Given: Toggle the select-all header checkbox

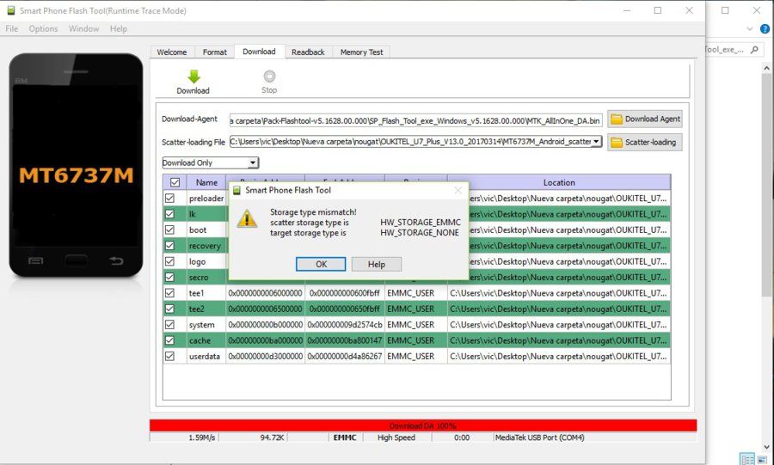Looking at the screenshot, I should [x=175, y=182].
